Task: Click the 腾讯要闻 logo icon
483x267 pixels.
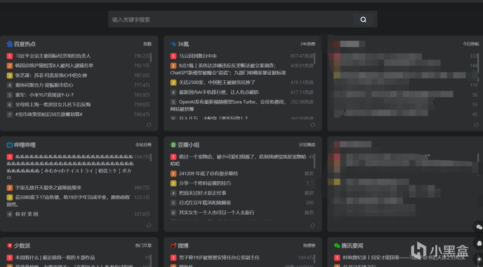Action: pos(337,246)
